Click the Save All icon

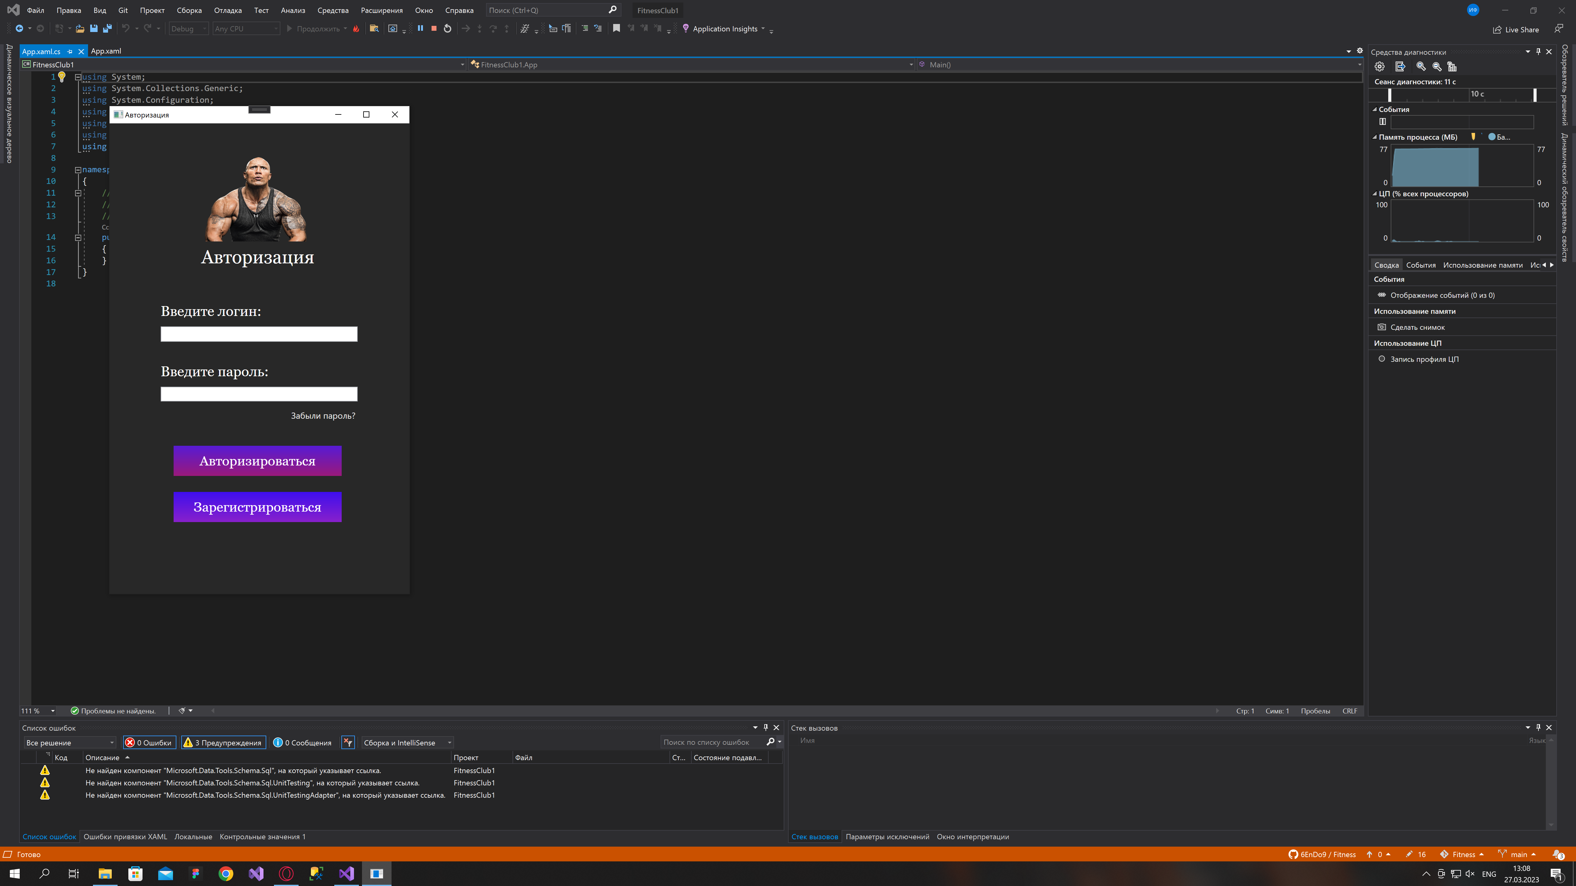tap(107, 28)
